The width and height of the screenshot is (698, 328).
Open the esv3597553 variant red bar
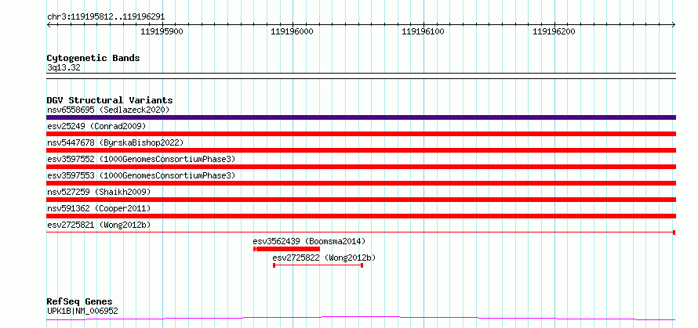[361, 183]
